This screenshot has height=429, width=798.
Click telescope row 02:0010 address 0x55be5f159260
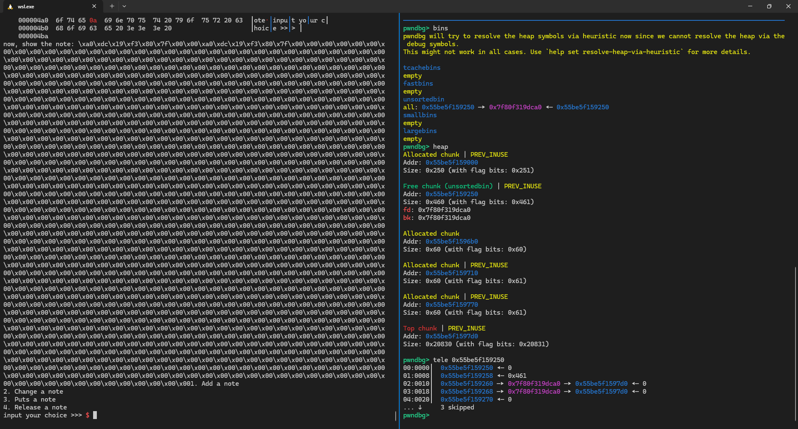(467, 384)
